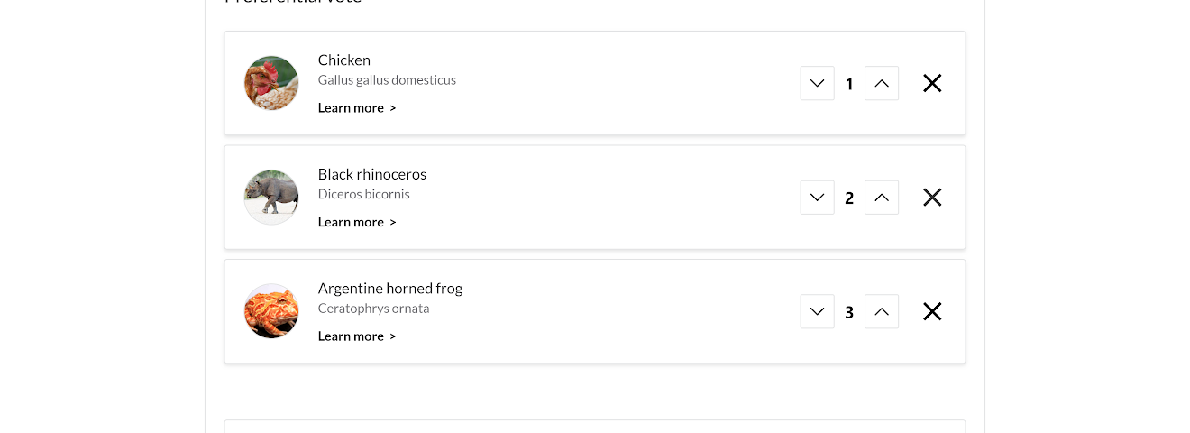Raise Argentine horned frog ranking
This screenshot has width=1190, height=433.
882,311
